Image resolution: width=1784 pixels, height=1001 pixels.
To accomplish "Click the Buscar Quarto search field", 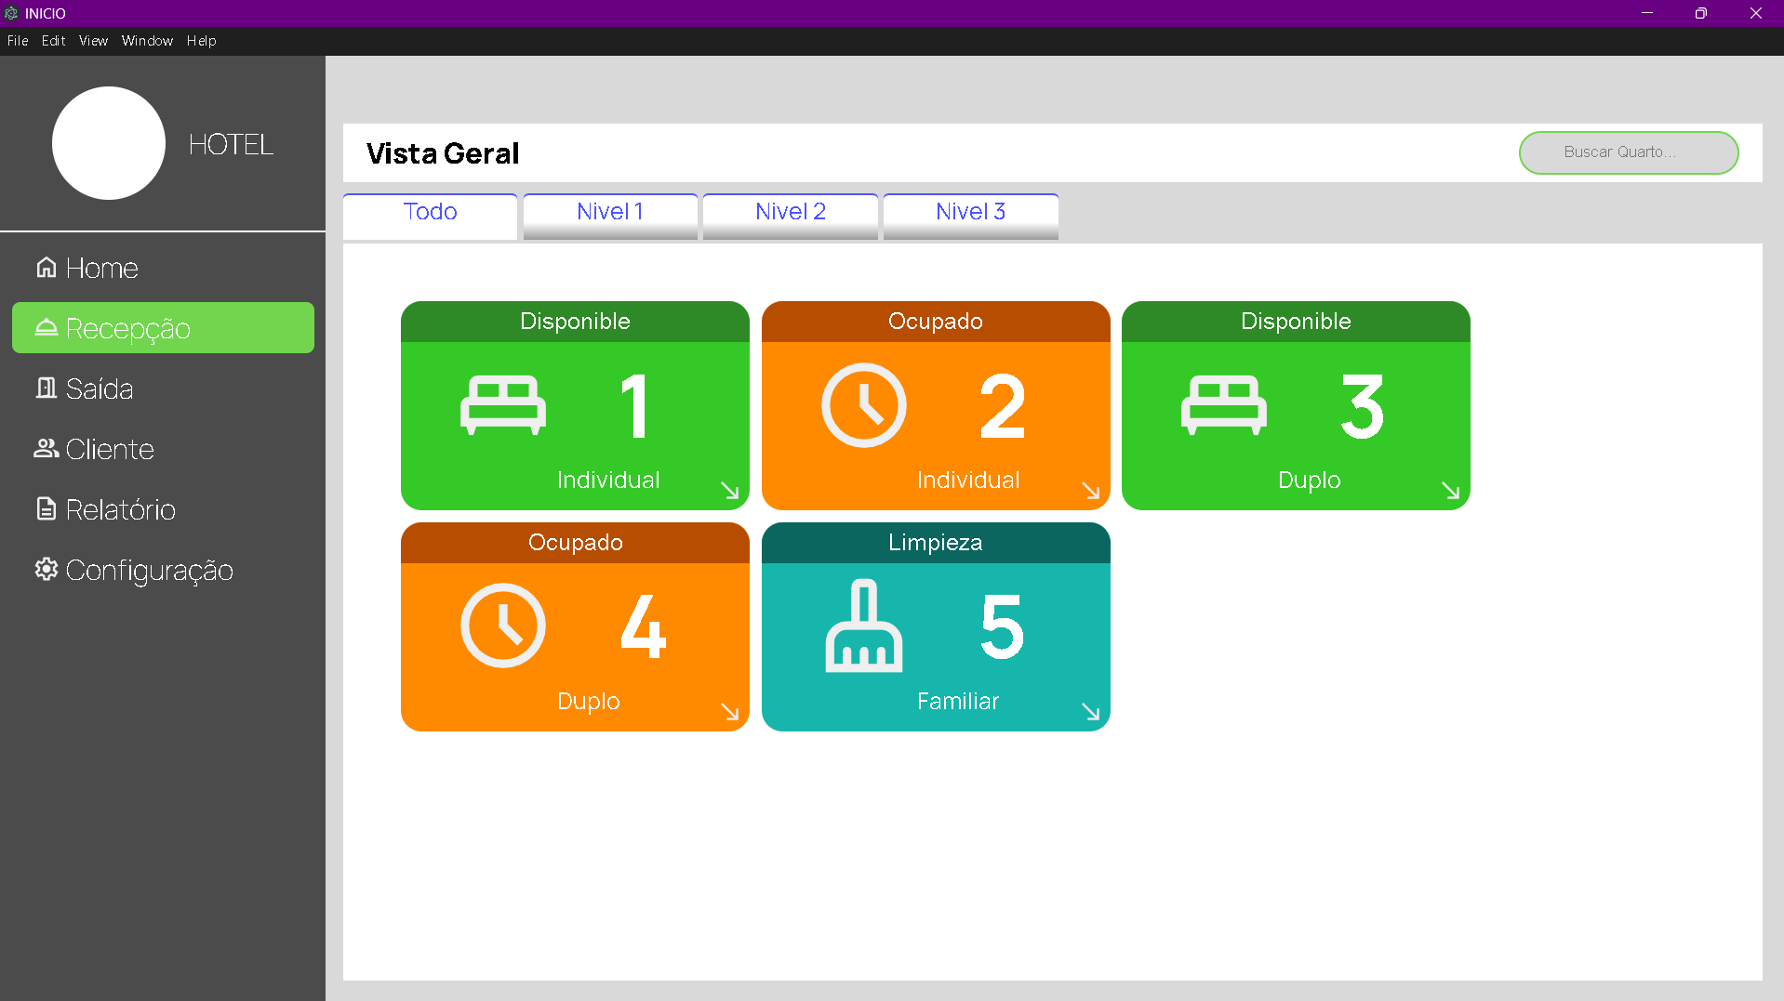I will 1628,152.
